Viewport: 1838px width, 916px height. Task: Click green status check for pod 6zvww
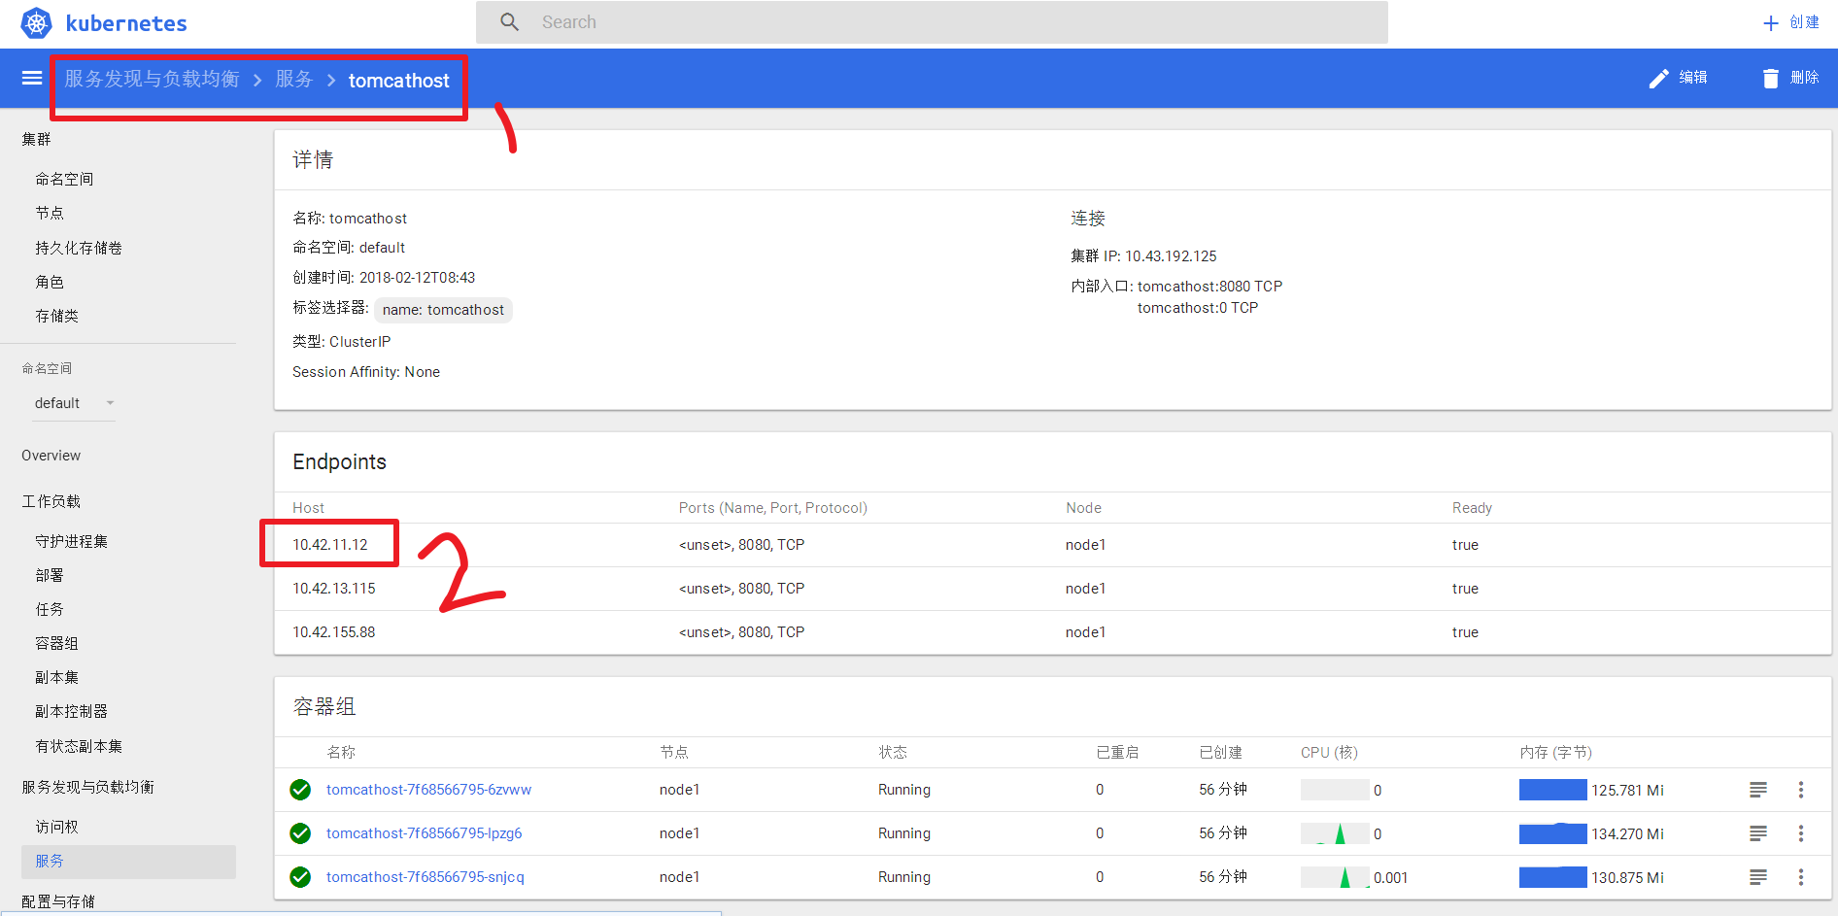click(300, 790)
